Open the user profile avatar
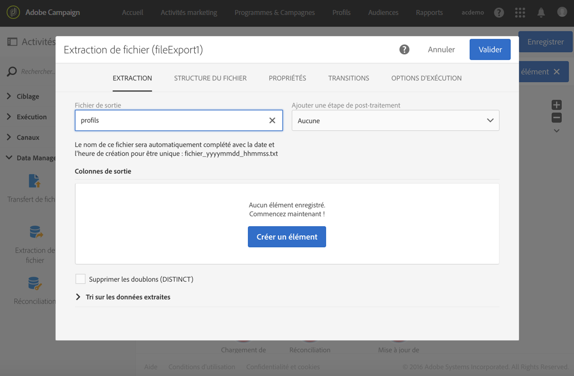 pyautogui.click(x=561, y=12)
